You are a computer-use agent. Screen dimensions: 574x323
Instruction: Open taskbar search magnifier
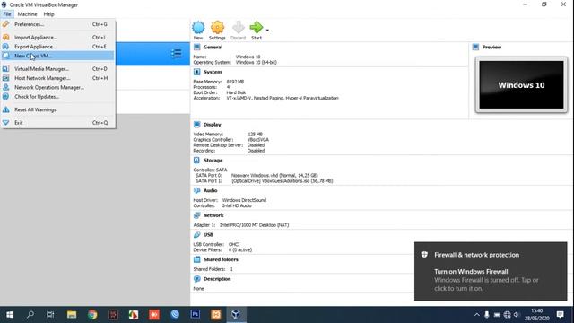click(x=30, y=314)
